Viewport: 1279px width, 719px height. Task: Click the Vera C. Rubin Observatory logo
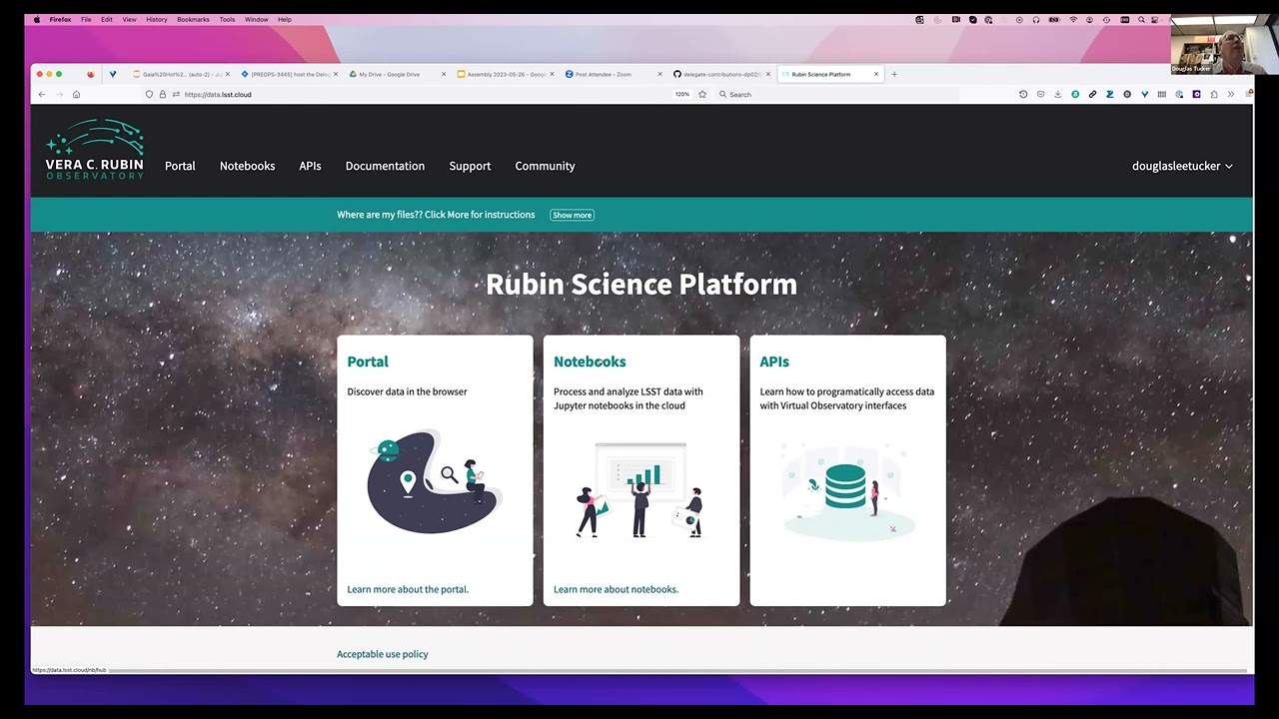(94, 150)
